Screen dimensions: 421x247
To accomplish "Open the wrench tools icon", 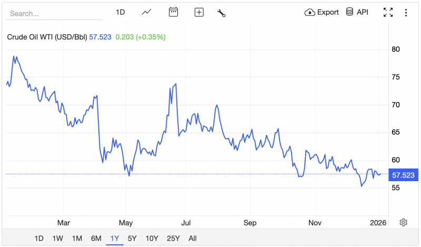I will (x=222, y=13).
